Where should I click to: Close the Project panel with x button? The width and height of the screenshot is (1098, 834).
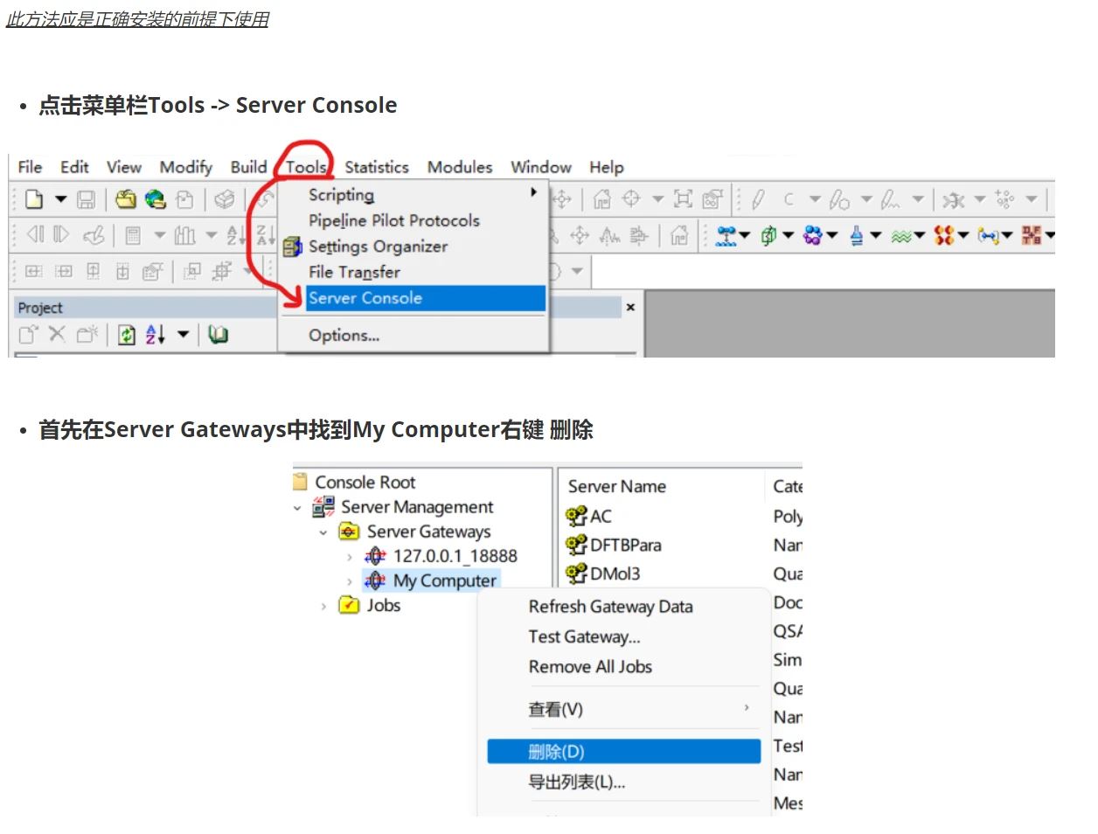(x=630, y=308)
